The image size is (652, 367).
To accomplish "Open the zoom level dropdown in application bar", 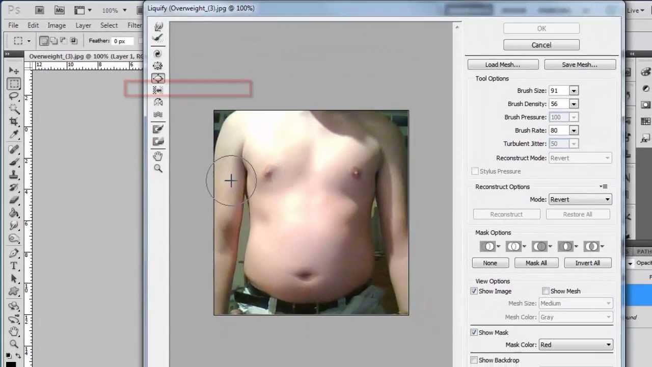I will pos(124,10).
